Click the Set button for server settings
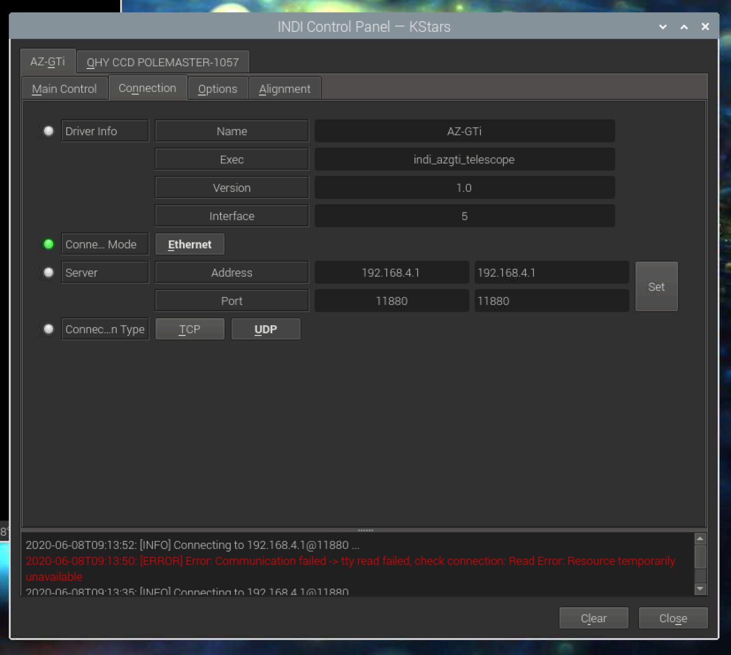This screenshot has width=731, height=655. point(656,287)
